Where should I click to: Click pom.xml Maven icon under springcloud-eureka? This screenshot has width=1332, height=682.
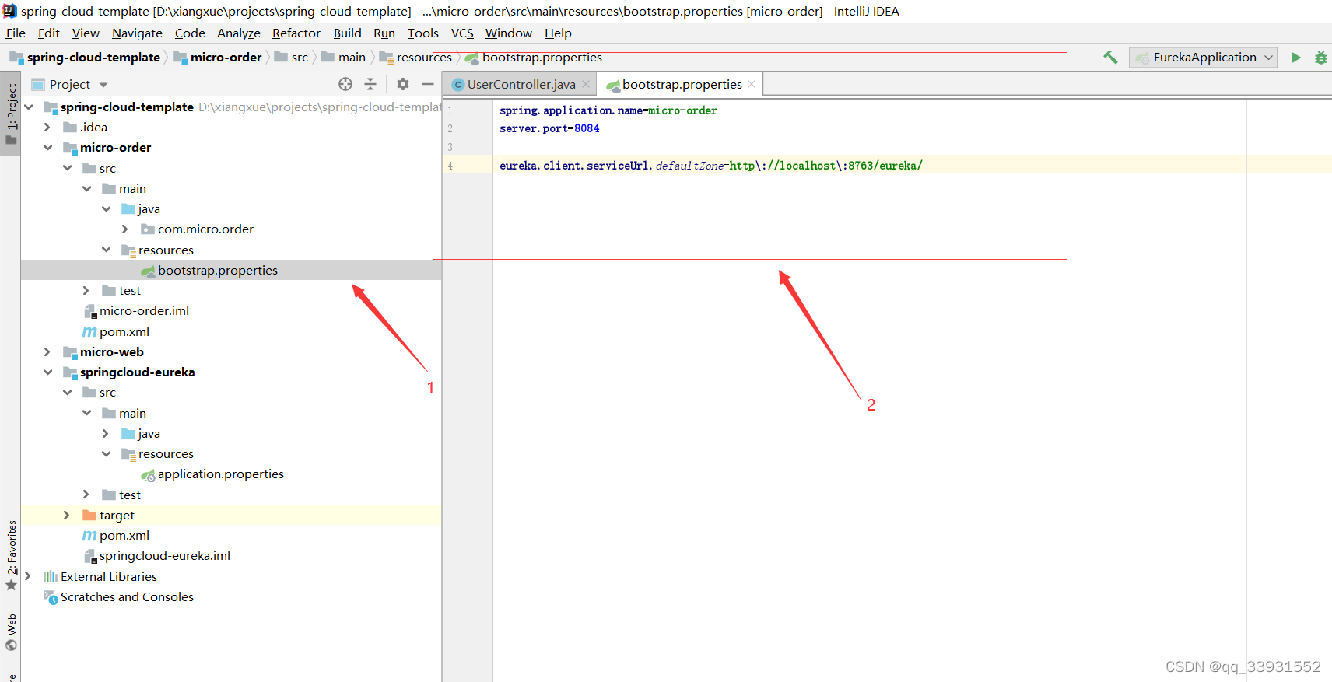89,536
